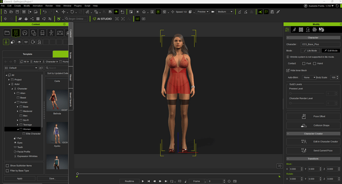Click the Preview Level slider
Screen dimensions: 342x184
pyautogui.click(x=306, y=93)
